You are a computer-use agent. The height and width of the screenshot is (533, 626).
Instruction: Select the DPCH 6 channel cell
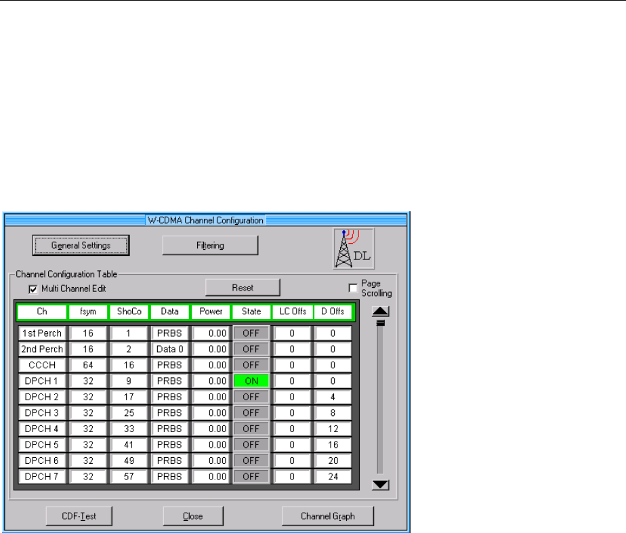pyautogui.click(x=42, y=461)
